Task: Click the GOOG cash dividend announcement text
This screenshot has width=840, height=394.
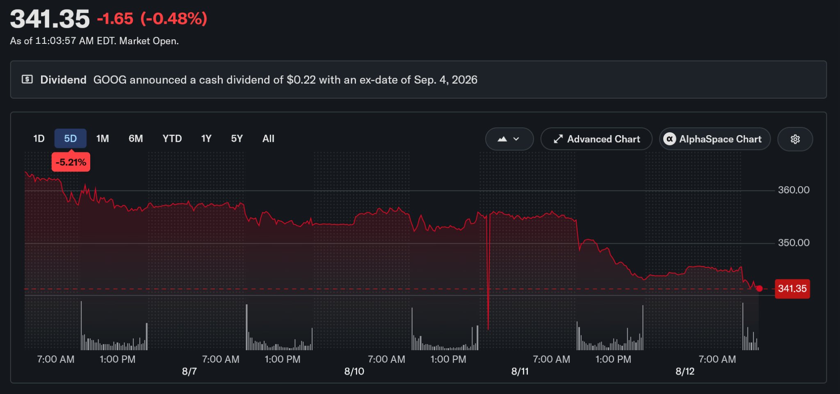Action: 285,79
